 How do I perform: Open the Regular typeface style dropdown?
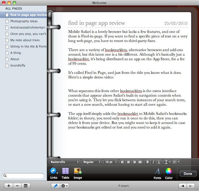[x=92, y=162]
